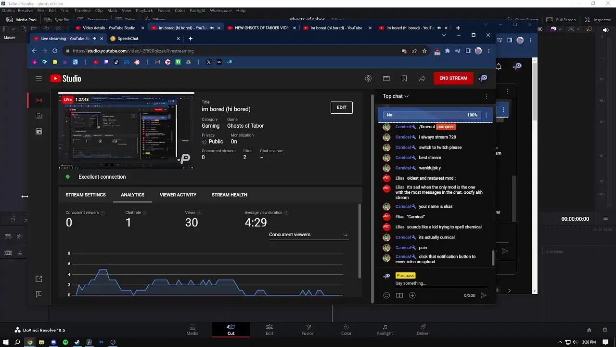Viewport: 616px width, 347px height.
Task: Switch to the ANALYTICS tab
Action: [133, 195]
